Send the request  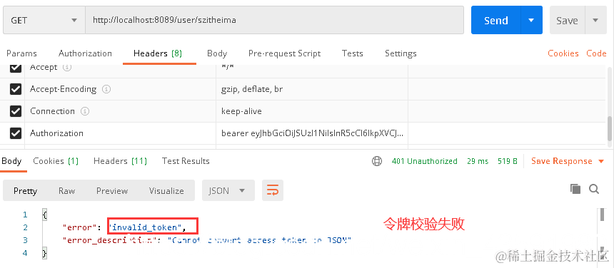click(x=495, y=20)
